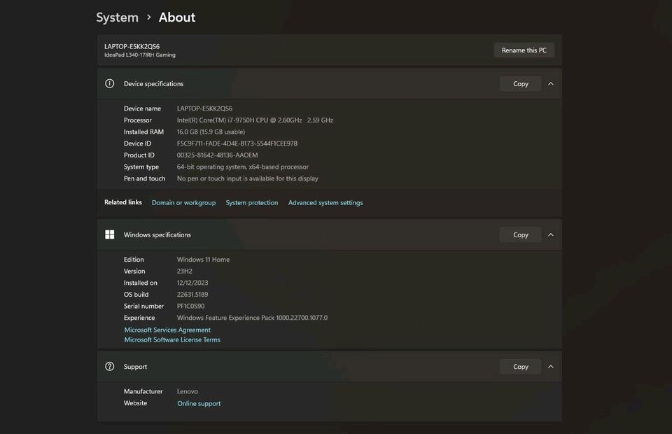Image resolution: width=672 pixels, height=434 pixels.
Task: Select the LAPTOP-E5KK2QS6 header name
Action: [132, 46]
